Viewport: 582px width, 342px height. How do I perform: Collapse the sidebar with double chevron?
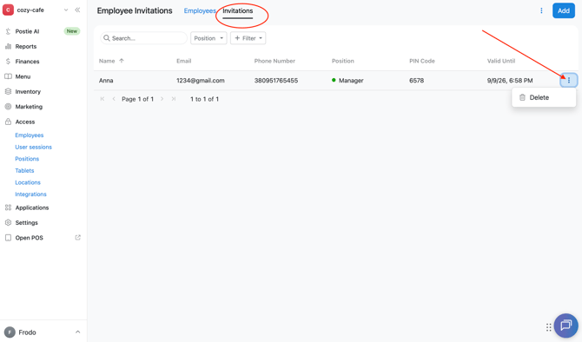[77, 10]
